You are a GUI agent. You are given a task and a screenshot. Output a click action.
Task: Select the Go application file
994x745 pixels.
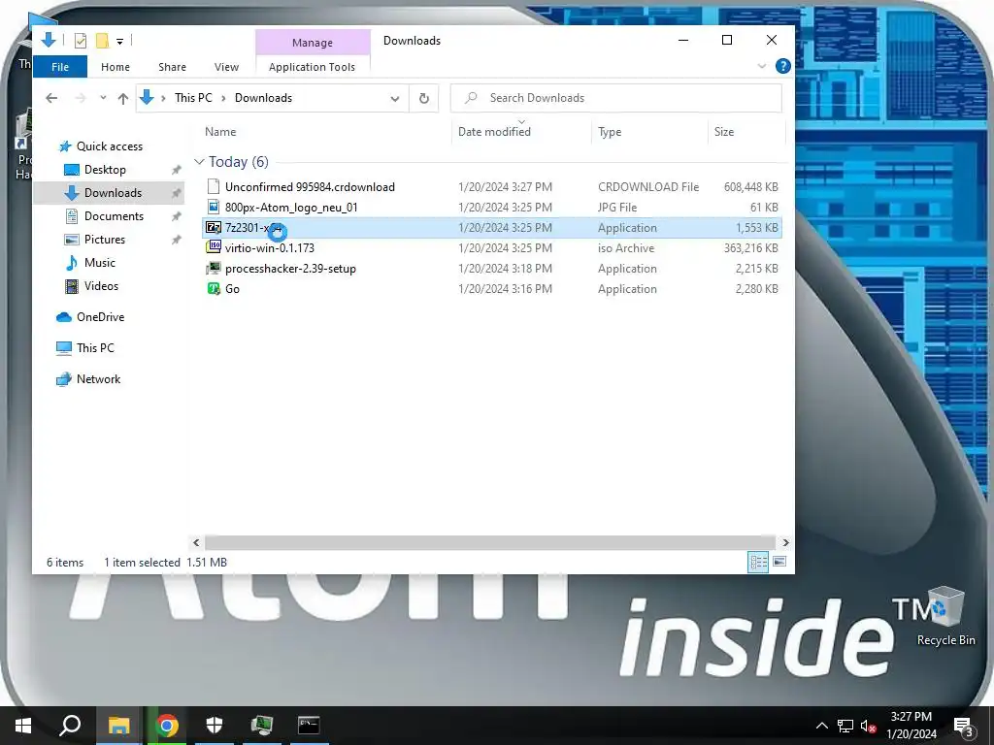(492, 288)
